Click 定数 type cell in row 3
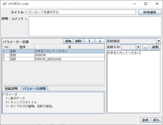 (x=22, y=59)
